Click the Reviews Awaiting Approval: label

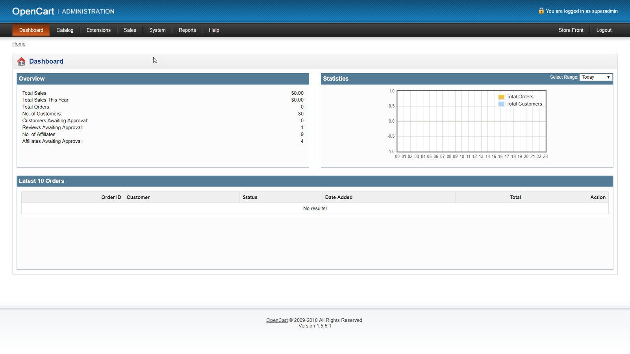tap(52, 127)
